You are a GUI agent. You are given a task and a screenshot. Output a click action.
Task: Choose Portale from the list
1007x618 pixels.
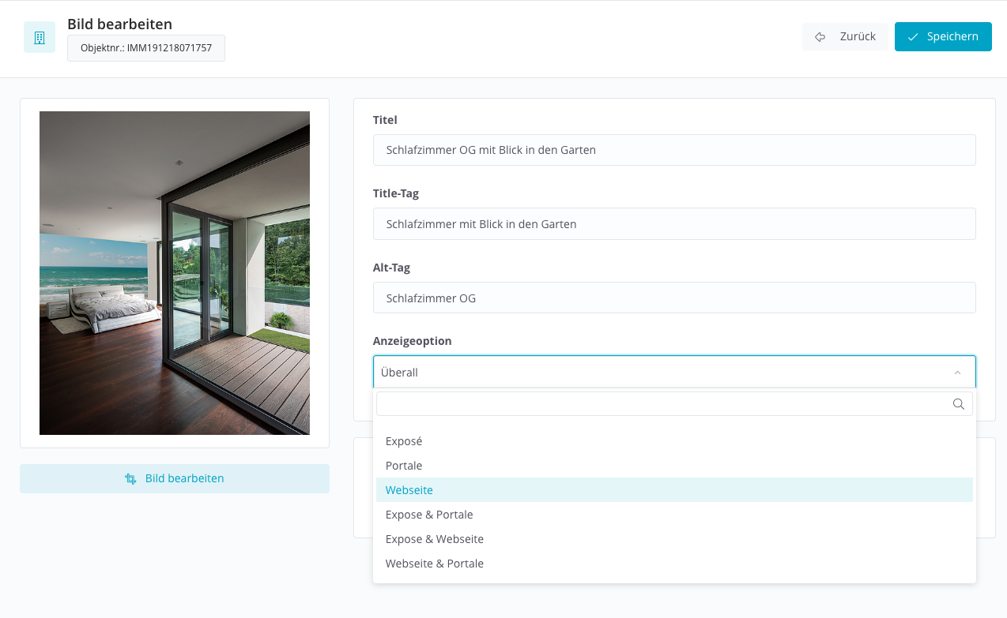[404, 466]
